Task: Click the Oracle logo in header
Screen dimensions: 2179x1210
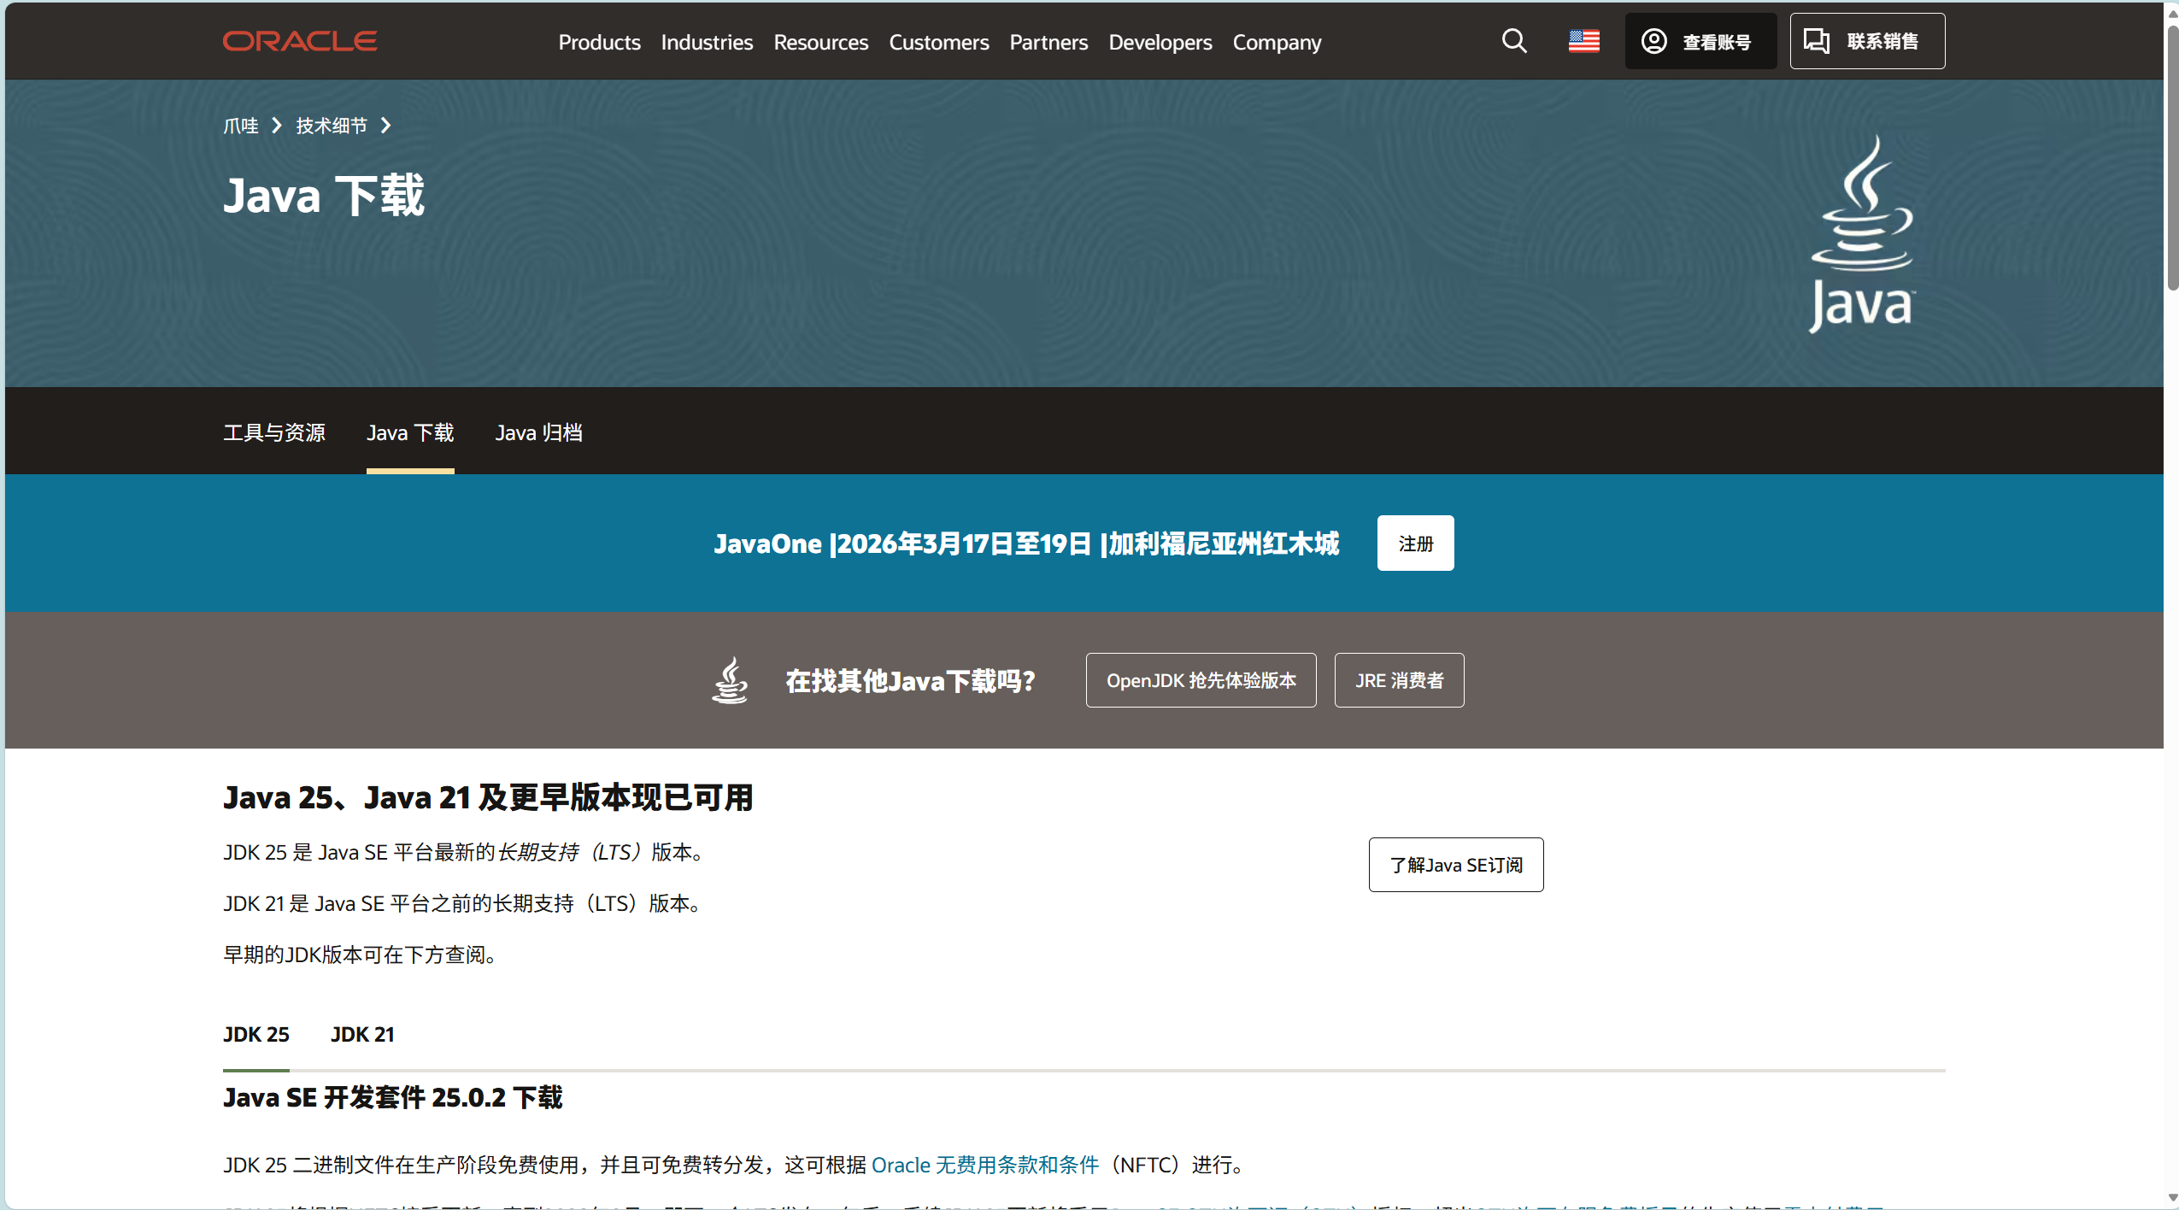Action: pyautogui.click(x=300, y=41)
